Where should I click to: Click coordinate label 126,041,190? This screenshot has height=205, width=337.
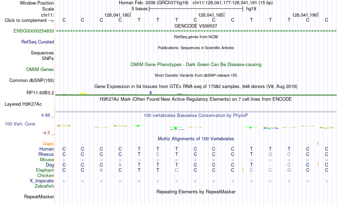tap(305, 15)
